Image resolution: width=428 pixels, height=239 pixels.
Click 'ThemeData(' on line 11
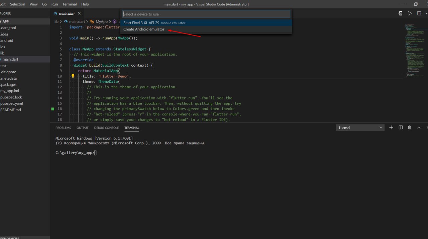coord(109,81)
